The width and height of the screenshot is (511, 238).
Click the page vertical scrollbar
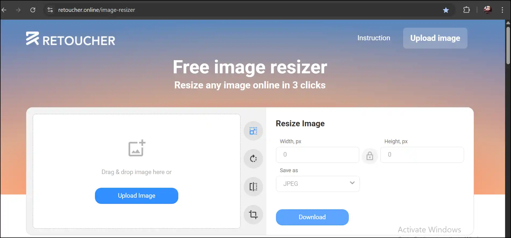pyautogui.click(x=508, y=46)
